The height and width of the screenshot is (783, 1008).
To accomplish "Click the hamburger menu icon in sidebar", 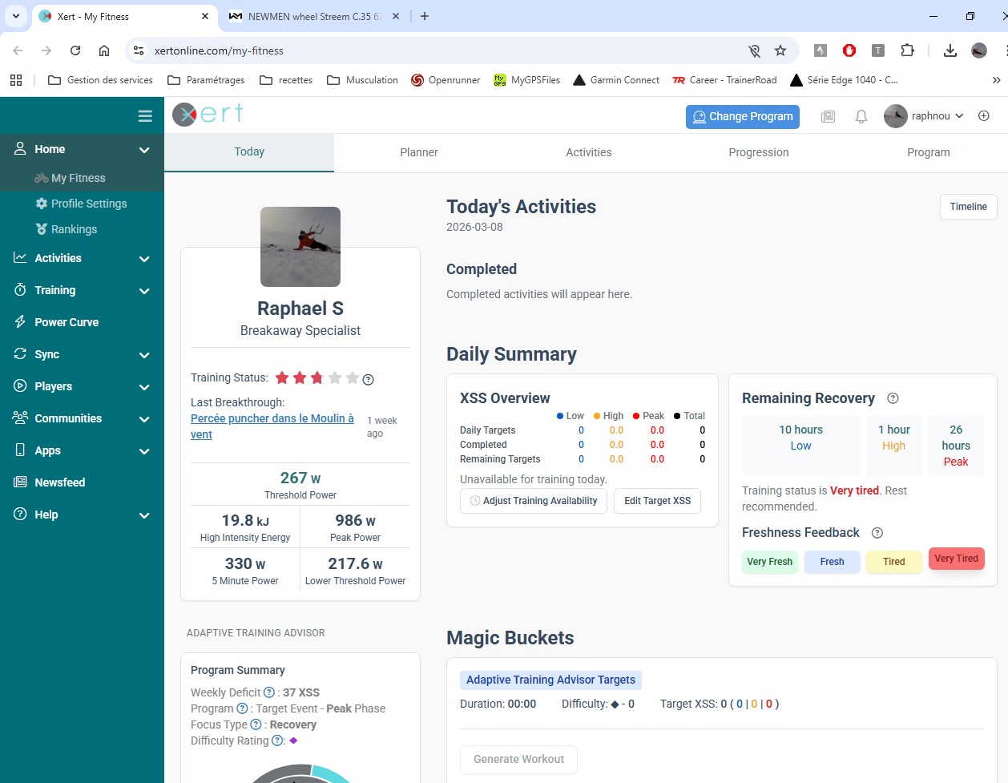I will [x=145, y=116].
